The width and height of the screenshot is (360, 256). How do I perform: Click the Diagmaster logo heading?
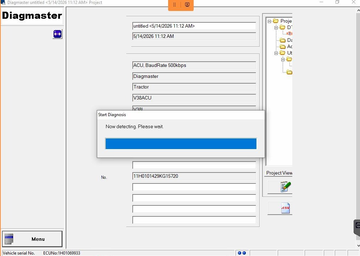click(x=32, y=16)
